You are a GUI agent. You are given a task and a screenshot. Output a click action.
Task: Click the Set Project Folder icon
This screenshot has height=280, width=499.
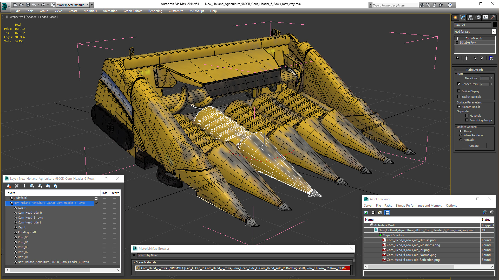(53, 5)
